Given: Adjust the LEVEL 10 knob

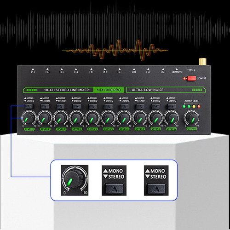Looking at the screenshot, I should coord(172,118).
